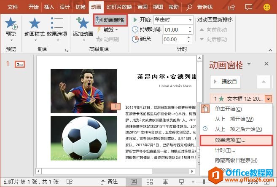
Task: Expand the animation item dropdown arrow
Action: [x=269, y=99]
